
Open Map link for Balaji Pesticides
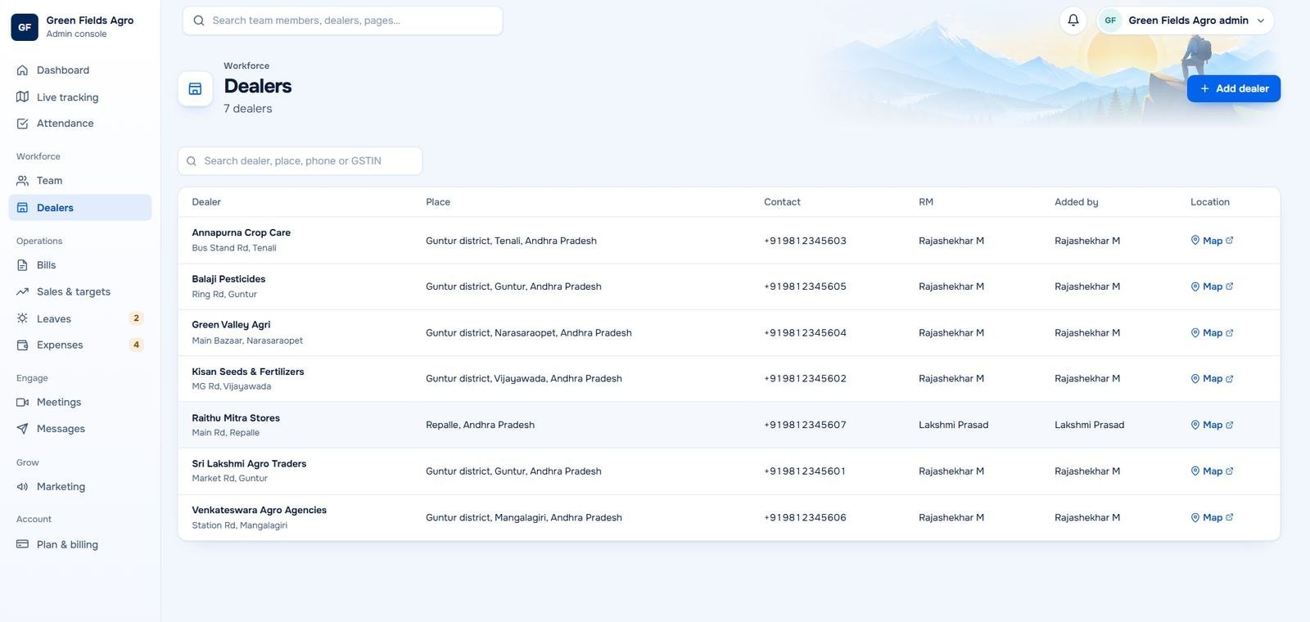(x=1212, y=286)
